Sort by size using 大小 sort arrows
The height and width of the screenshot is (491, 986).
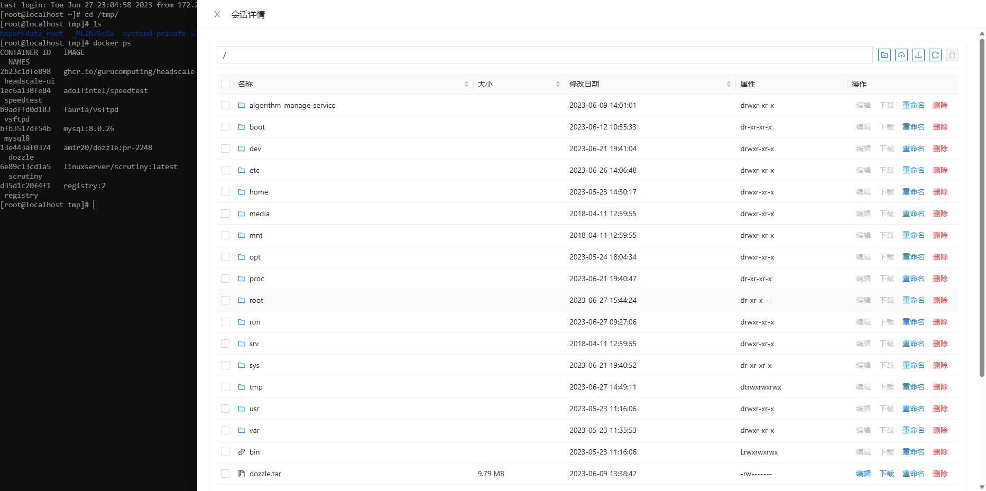(558, 84)
